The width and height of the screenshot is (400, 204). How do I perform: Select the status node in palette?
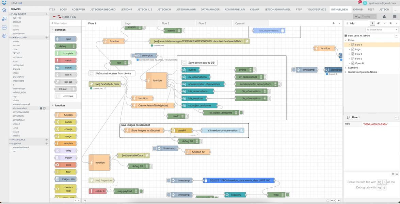click(x=66, y=68)
